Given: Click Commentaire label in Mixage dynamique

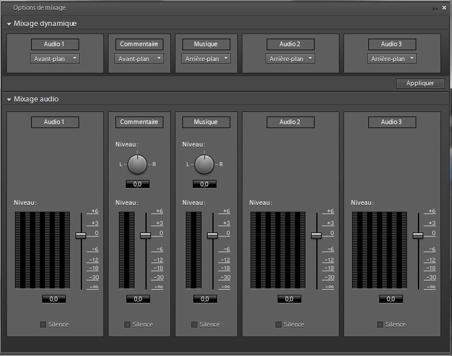Looking at the screenshot, I should click(x=139, y=44).
